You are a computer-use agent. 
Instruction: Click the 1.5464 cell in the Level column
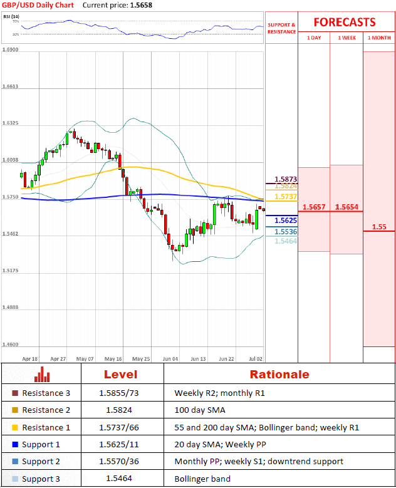[x=119, y=479]
